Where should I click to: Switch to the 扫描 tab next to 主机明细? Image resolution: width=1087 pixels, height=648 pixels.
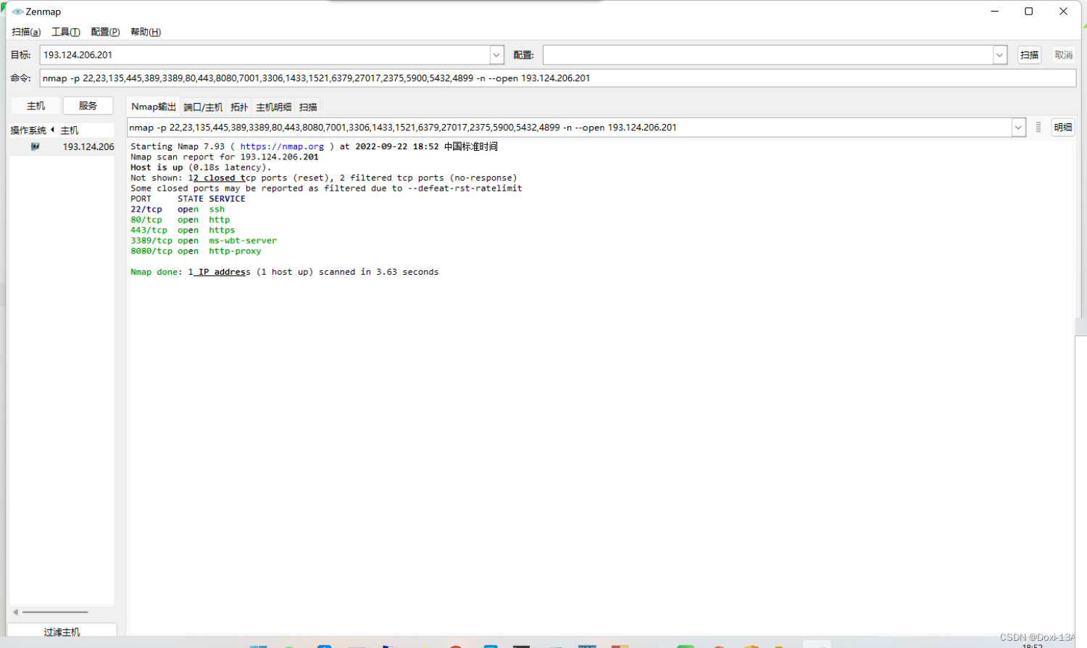(308, 107)
